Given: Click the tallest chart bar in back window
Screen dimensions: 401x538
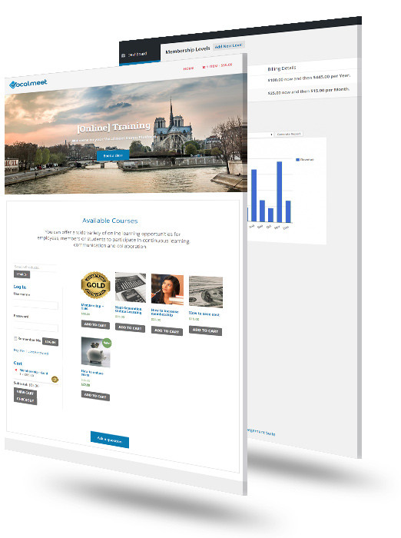Looking at the screenshot, I should click(x=280, y=192).
